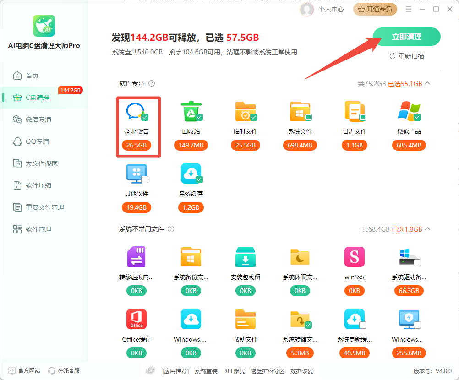Collapse the 系统不常用文件 section
Screen dimensions: 459x380
point(427,229)
